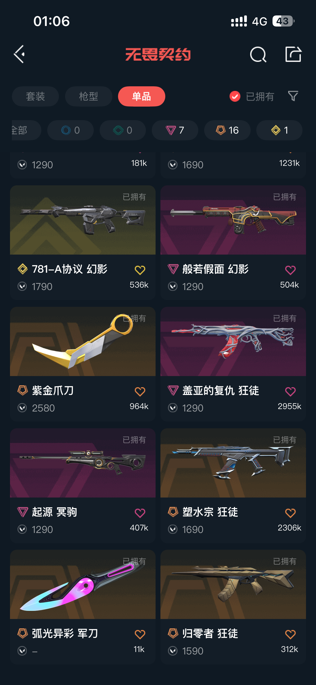This screenshot has width=316, height=685.
Task: Select the 套装 tab
Action: [35, 96]
